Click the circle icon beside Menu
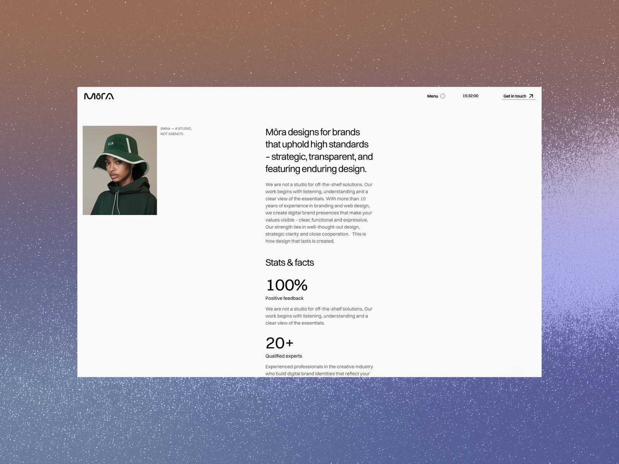Viewport: 619px width, 464px height. [443, 96]
